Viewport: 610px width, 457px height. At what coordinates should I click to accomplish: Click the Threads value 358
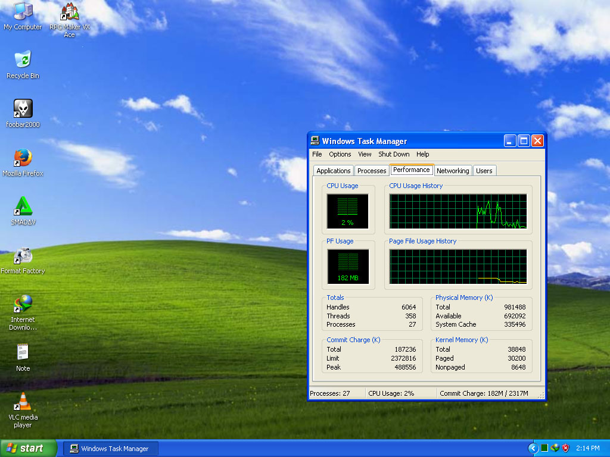pyautogui.click(x=410, y=316)
